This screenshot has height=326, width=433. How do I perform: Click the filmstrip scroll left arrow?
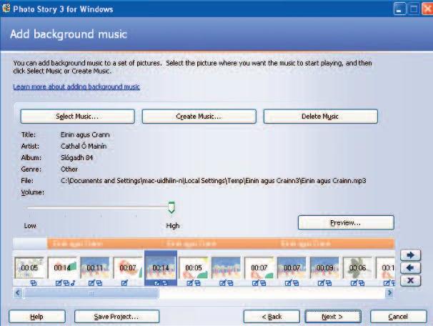pyautogui.click(x=18, y=292)
